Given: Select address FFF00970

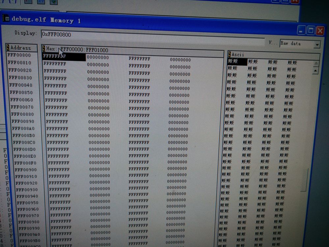Looking at the screenshot, I should (x=29, y=216).
